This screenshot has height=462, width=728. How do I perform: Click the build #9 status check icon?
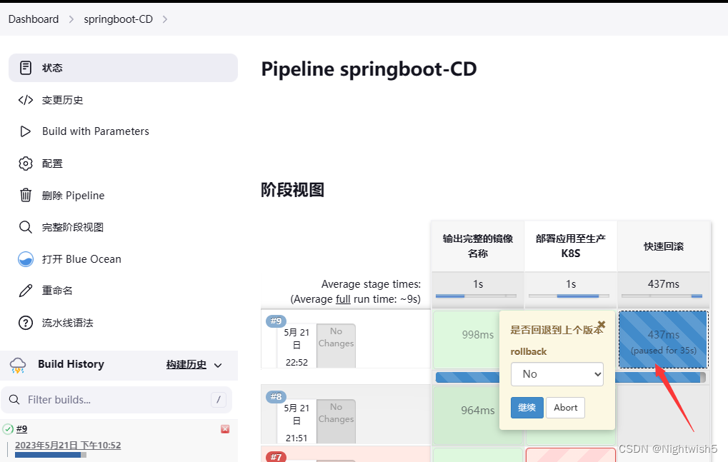[x=8, y=429]
